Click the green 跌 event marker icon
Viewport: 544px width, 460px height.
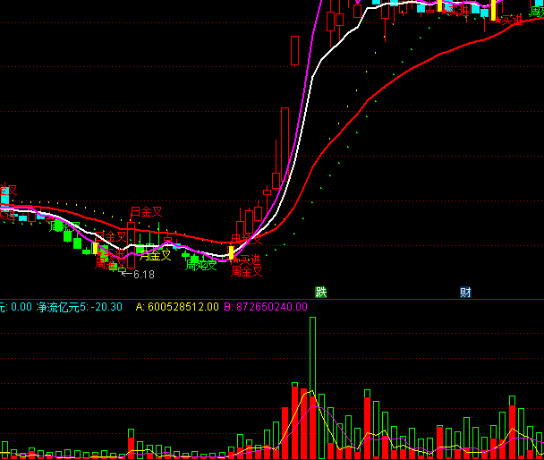tap(321, 292)
